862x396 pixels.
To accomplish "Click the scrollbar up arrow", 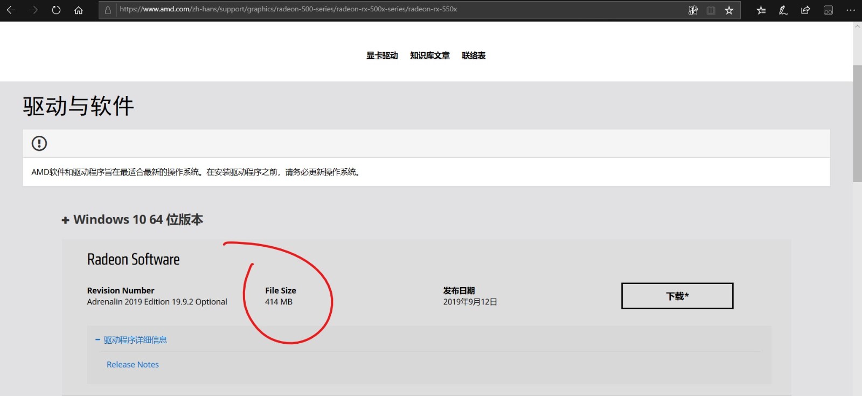I will click(857, 27).
